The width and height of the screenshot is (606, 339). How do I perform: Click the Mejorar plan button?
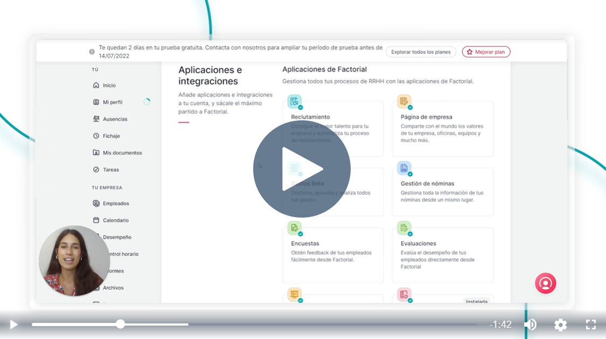pyautogui.click(x=486, y=52)
